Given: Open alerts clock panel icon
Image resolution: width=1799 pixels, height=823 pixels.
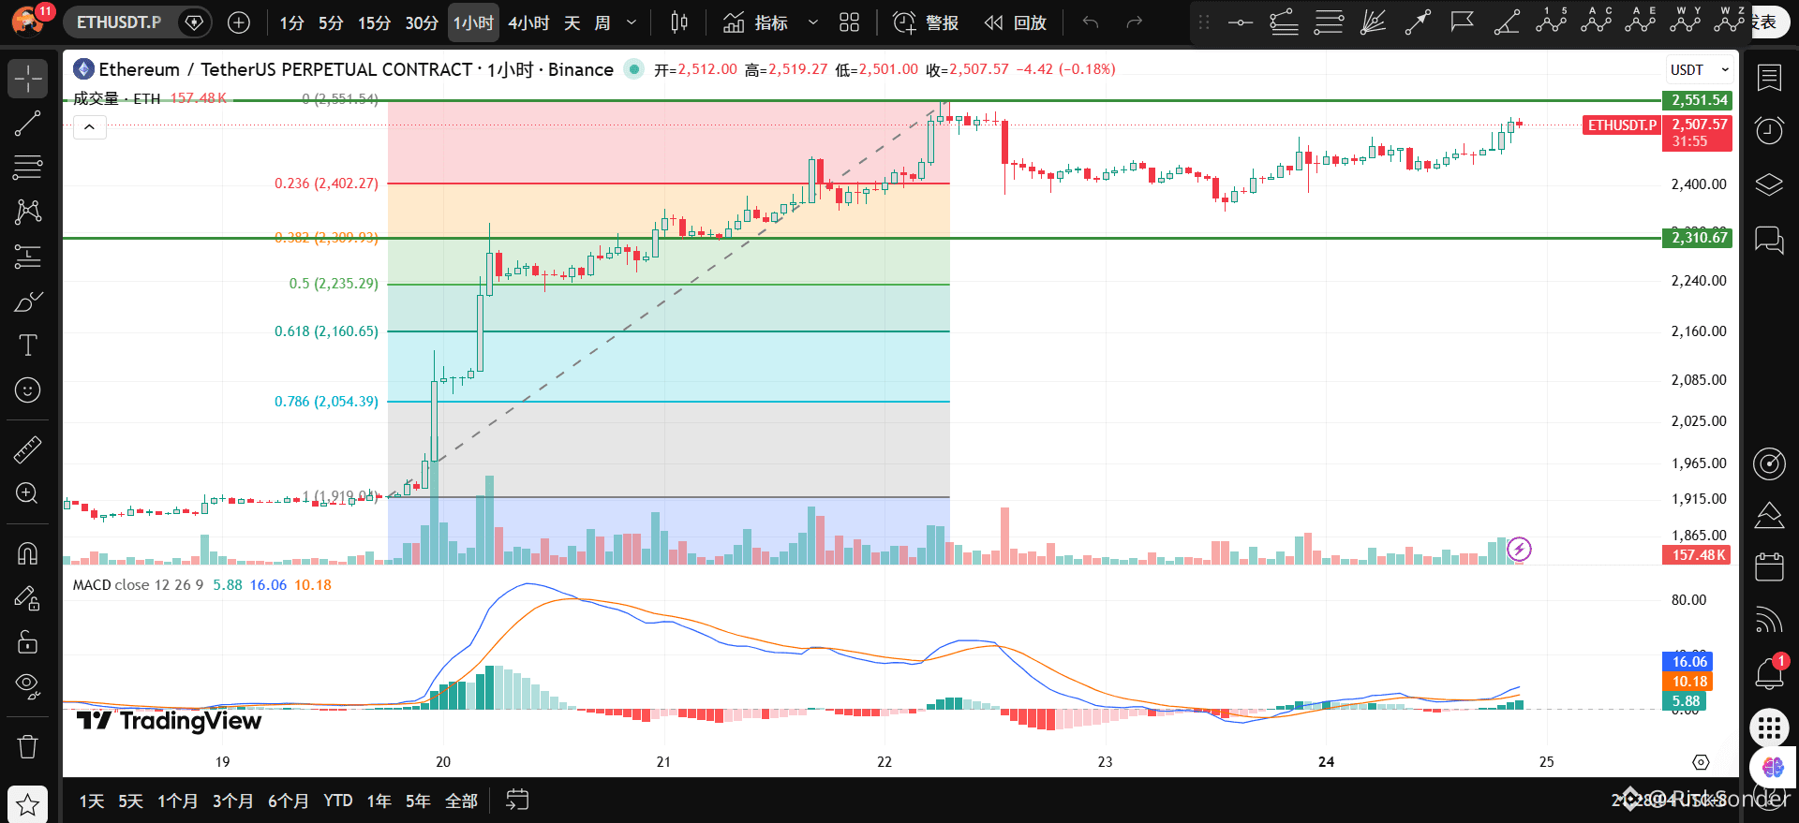Looking at the screenshot, I should [1769, 131].
